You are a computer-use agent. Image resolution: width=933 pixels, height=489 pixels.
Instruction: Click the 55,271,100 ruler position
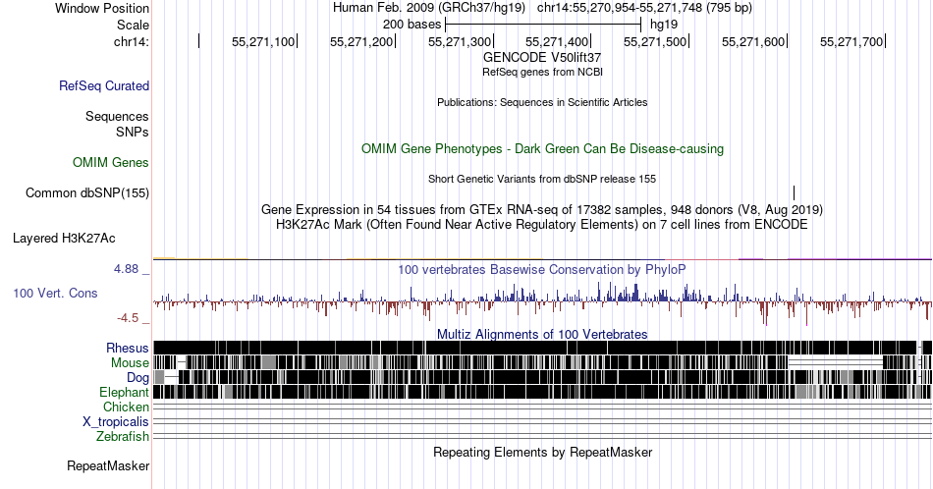coord(263,41)
